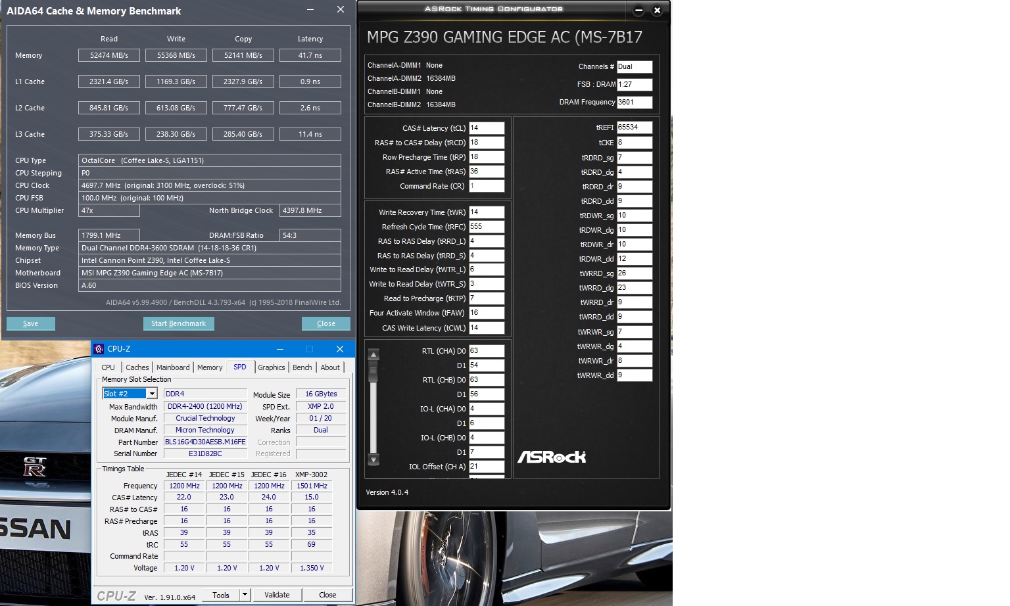Click the North Bridge Clock value 4397.8 MHz
This screenshot has width=1010, height=606.
[310, 210]
